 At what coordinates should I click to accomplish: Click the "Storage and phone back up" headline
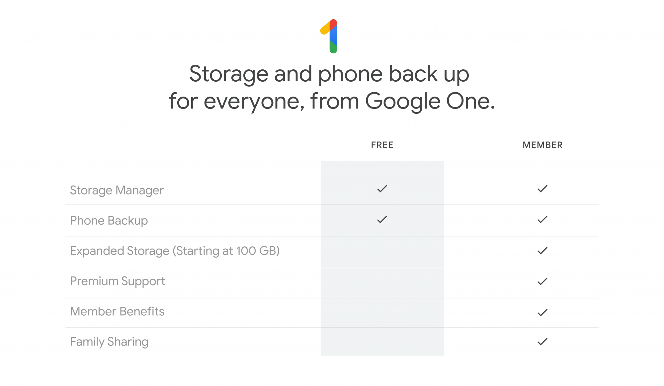coord(329,74)
